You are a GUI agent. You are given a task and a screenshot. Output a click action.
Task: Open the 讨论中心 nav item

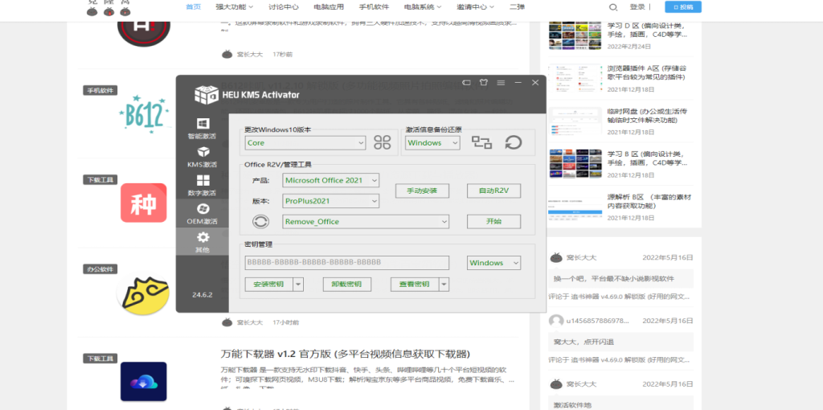tap(284, 6)
